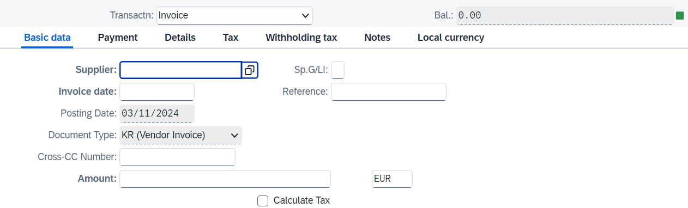This screenshot has height=208, width=688.
Task: Focus the Amount input field
Action: (225, 179)
